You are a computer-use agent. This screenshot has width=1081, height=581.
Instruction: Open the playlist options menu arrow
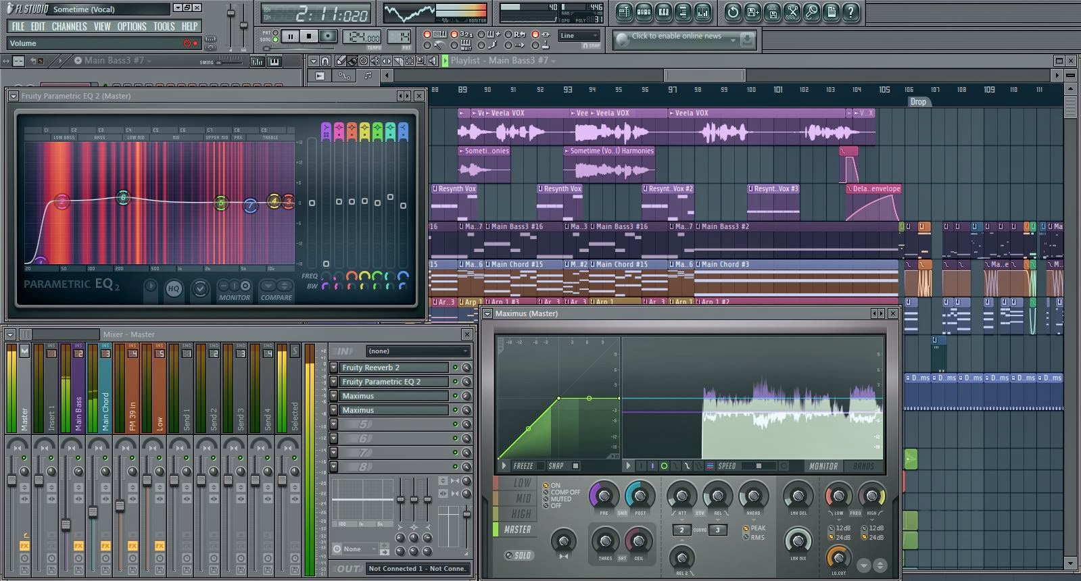point(313,61)
